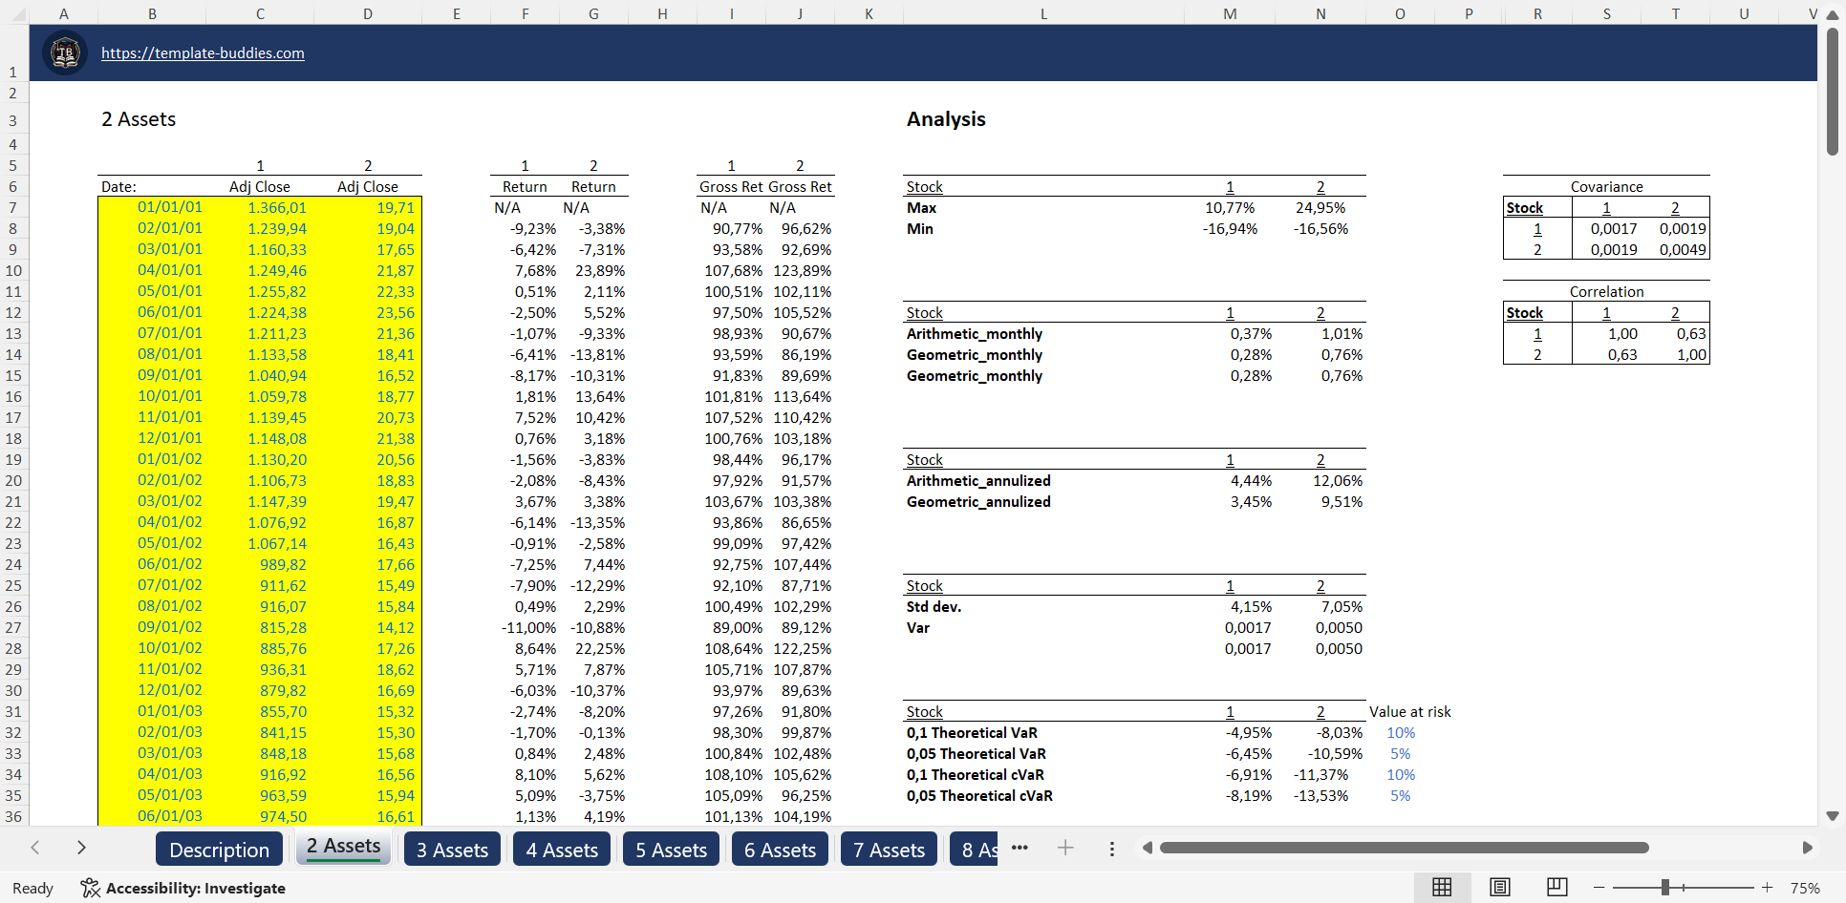This screenshot has height=903, width=1846.
Task: Select the Arithmetic_monthly label
Action: point(975,333)
